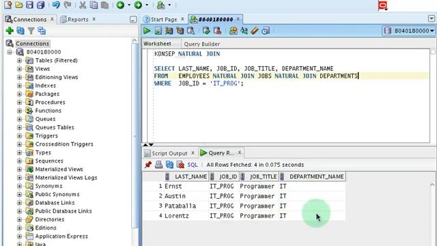Click the Commit icon
Viewport: 437px width, 246px height.
pyautogui.click(x=206, y=30)
